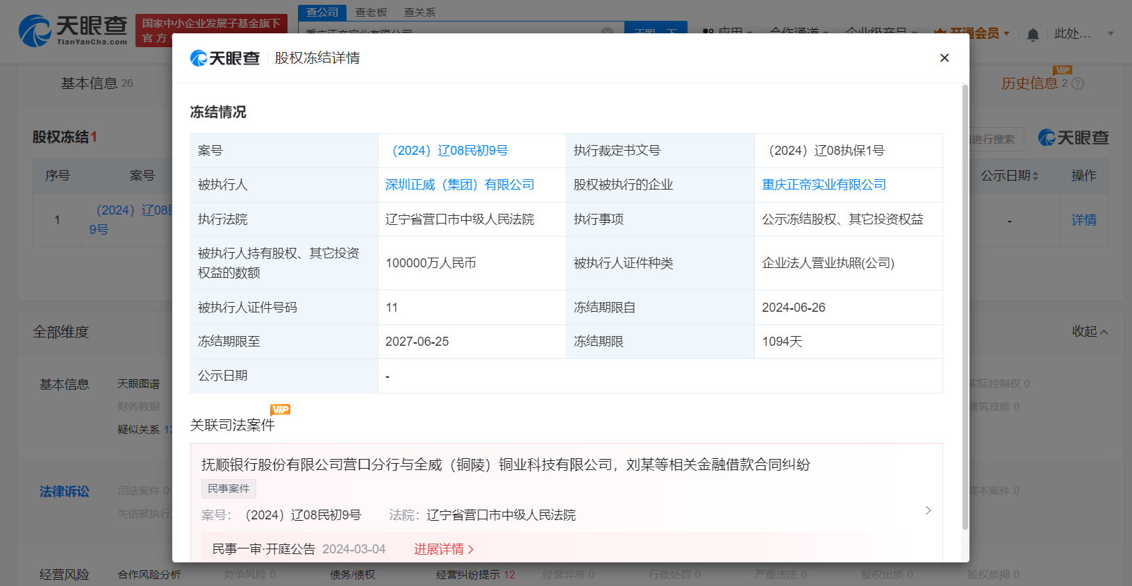Image resolution: width=1132 pixels, height=586 pixels.
Task: Click the notification bell icon
Action: pos(1033,35)
